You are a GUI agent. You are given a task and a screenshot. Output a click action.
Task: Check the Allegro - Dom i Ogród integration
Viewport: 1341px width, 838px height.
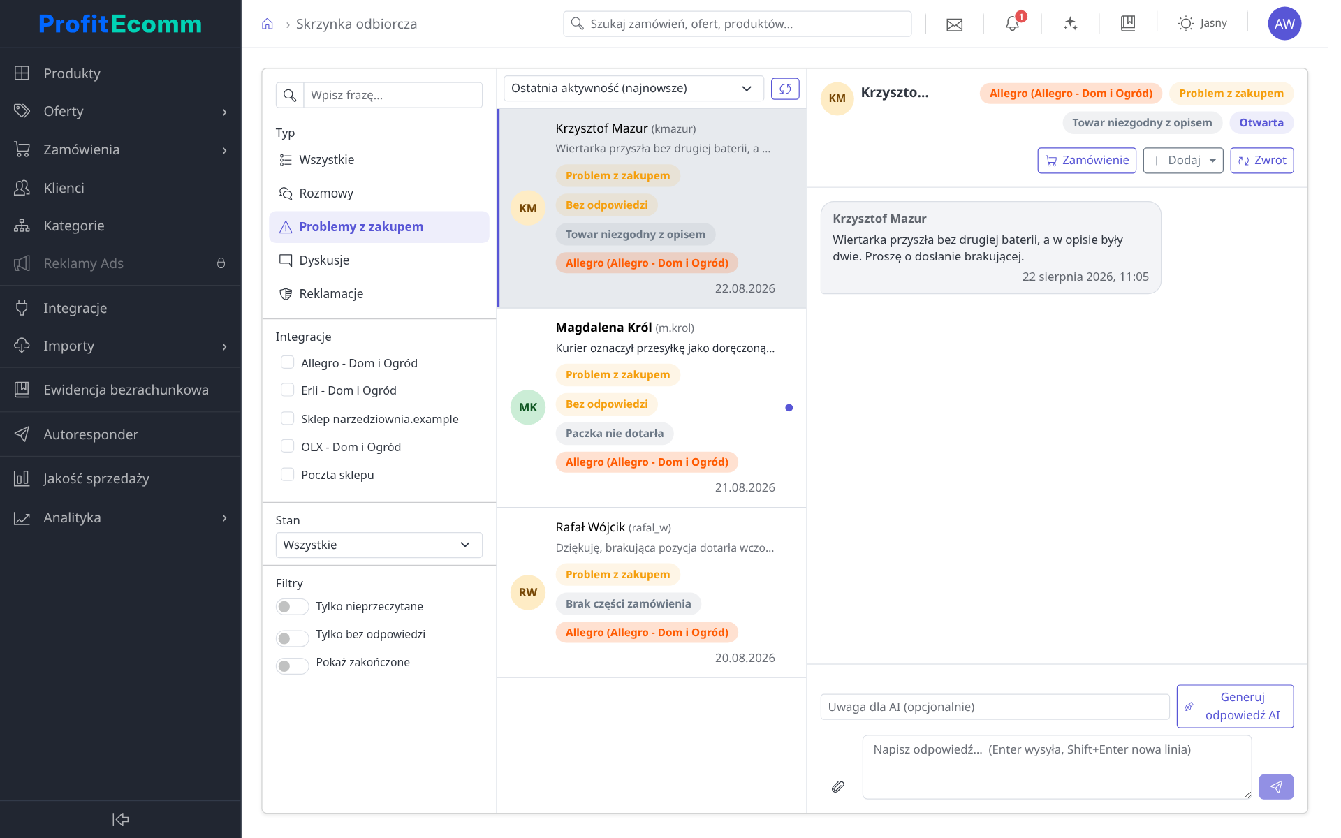(287, 362)
